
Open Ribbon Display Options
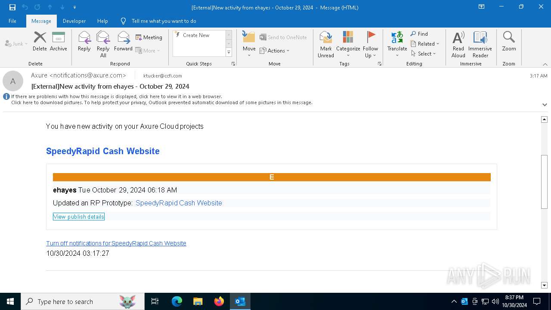pyautogui.click(x=482, y=7)
